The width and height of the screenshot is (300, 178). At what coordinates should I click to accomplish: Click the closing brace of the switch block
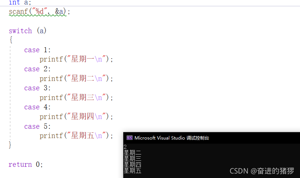pos(10,145)
